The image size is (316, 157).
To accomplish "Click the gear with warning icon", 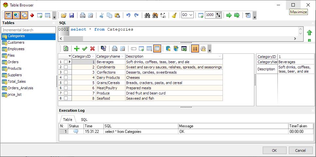I will coord(203,49).
